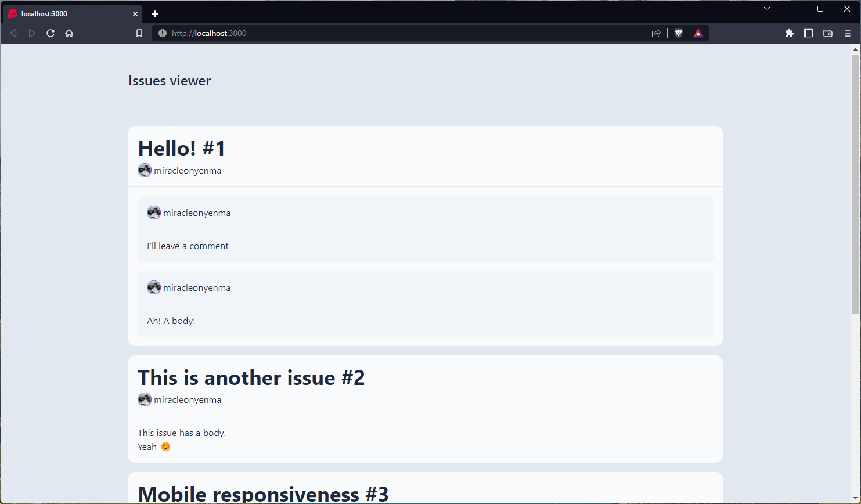
Task: Close the localhost:3000 tab
Action: point(135,14)
